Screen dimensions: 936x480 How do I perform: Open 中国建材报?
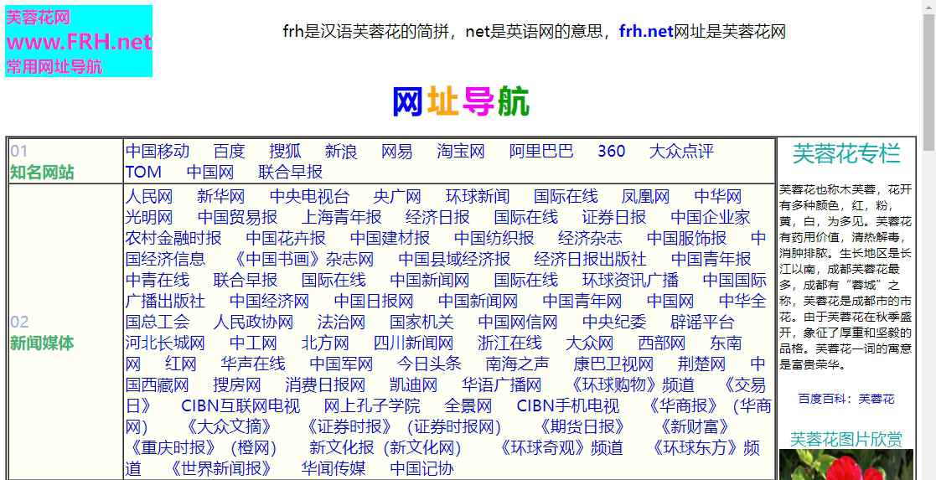tap(390, 238)
